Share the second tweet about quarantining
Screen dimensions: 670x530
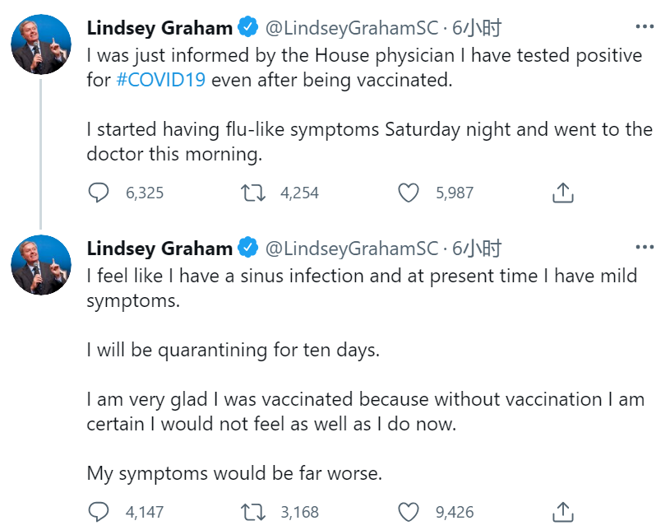coord(562,512)
